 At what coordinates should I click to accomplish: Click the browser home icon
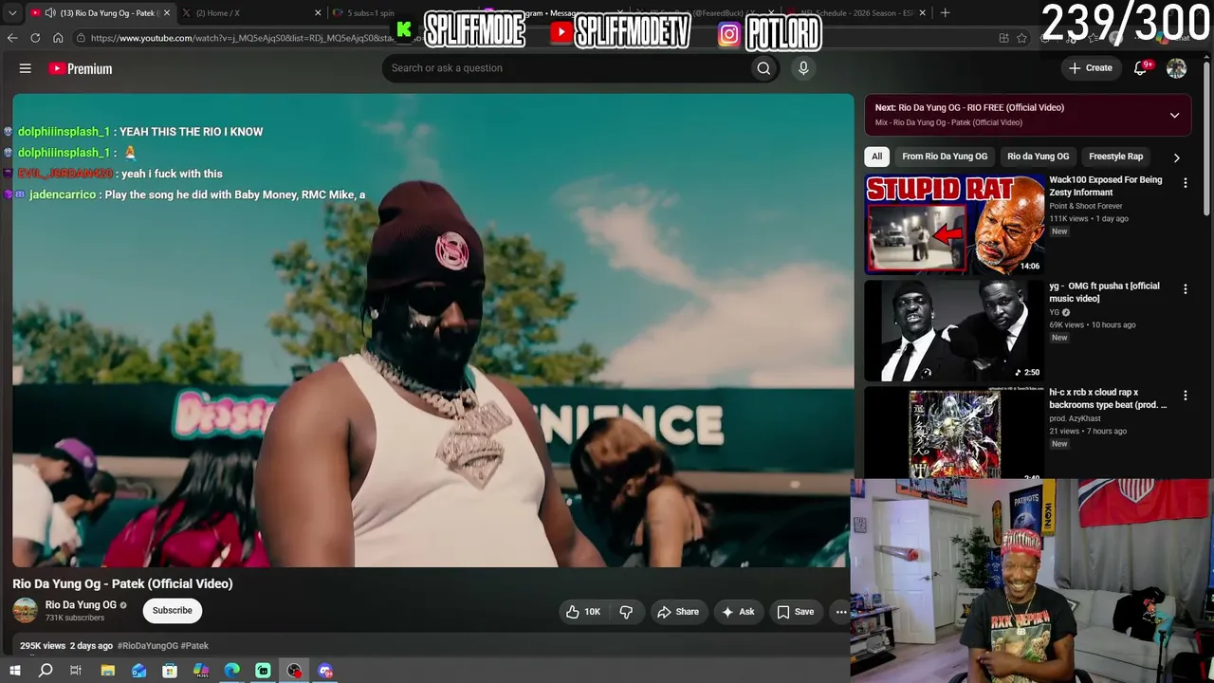pos(58,38)
